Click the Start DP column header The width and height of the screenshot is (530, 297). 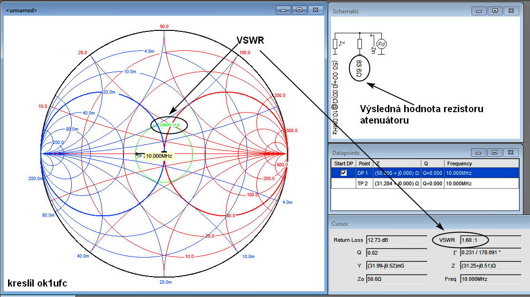(343, 163)
